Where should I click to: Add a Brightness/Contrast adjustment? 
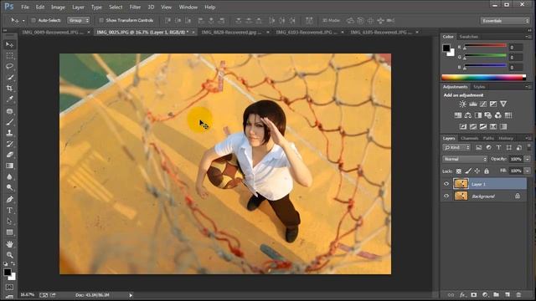(462, 104)
